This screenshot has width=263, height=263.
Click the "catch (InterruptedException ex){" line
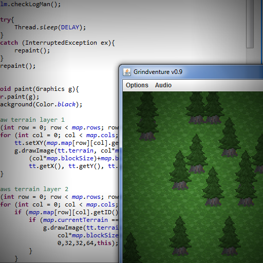[x=58, y=43]
